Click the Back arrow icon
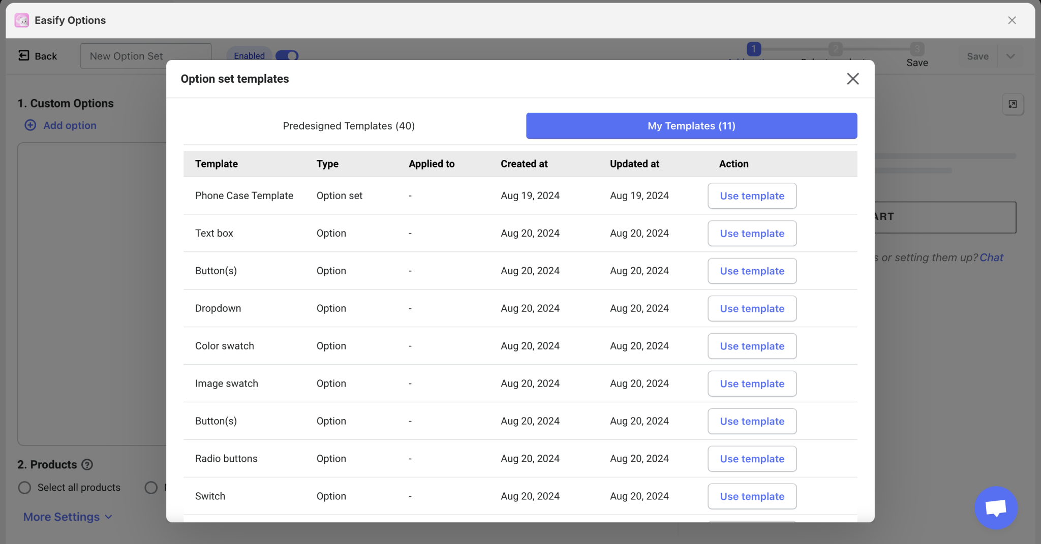This screenshot has height=544, width=1041. pyautogui.click(x=23, y=55)
